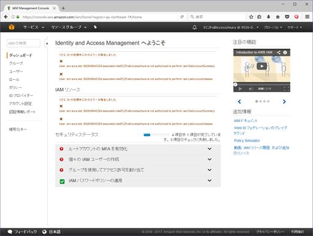
Task: Focus the browser search box
Action: [x=217, y=17]
